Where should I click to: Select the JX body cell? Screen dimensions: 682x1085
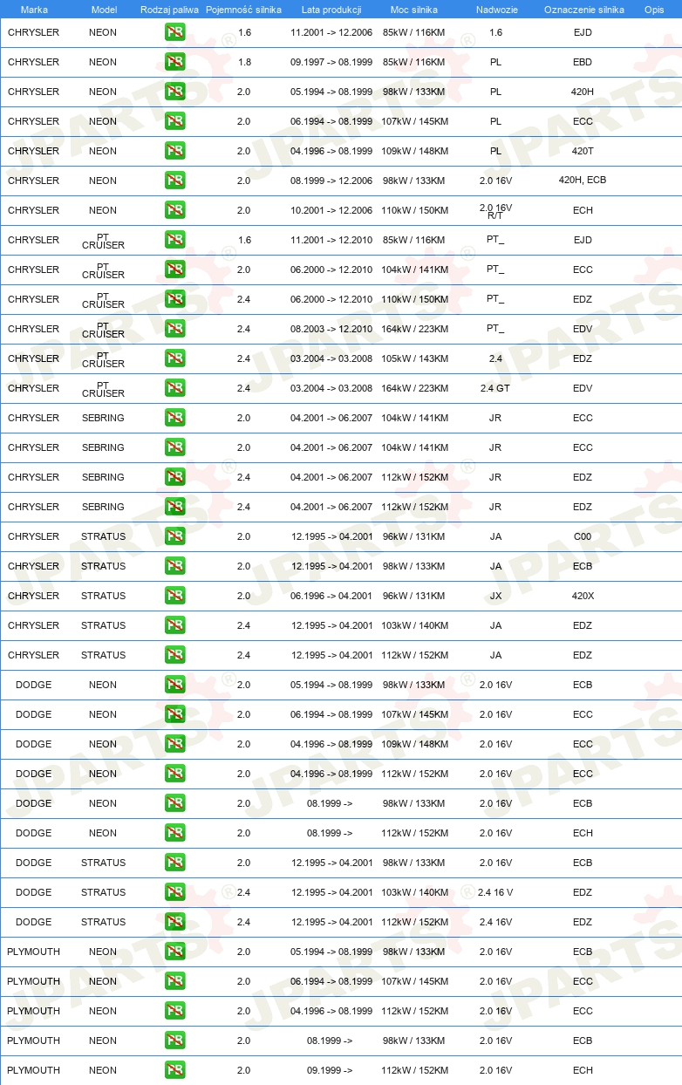495,596
